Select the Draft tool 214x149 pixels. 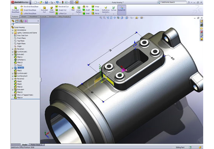click(86, 10)
